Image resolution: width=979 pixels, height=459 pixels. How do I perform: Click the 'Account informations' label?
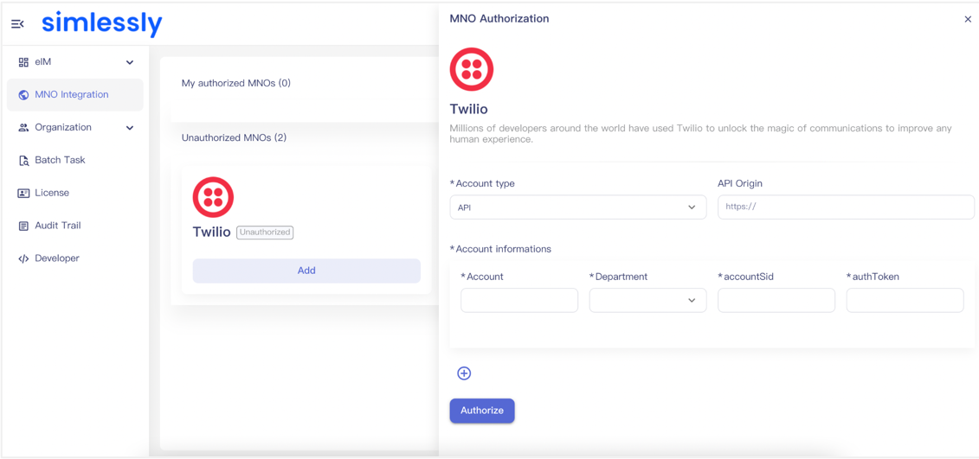tap(500, 249)
